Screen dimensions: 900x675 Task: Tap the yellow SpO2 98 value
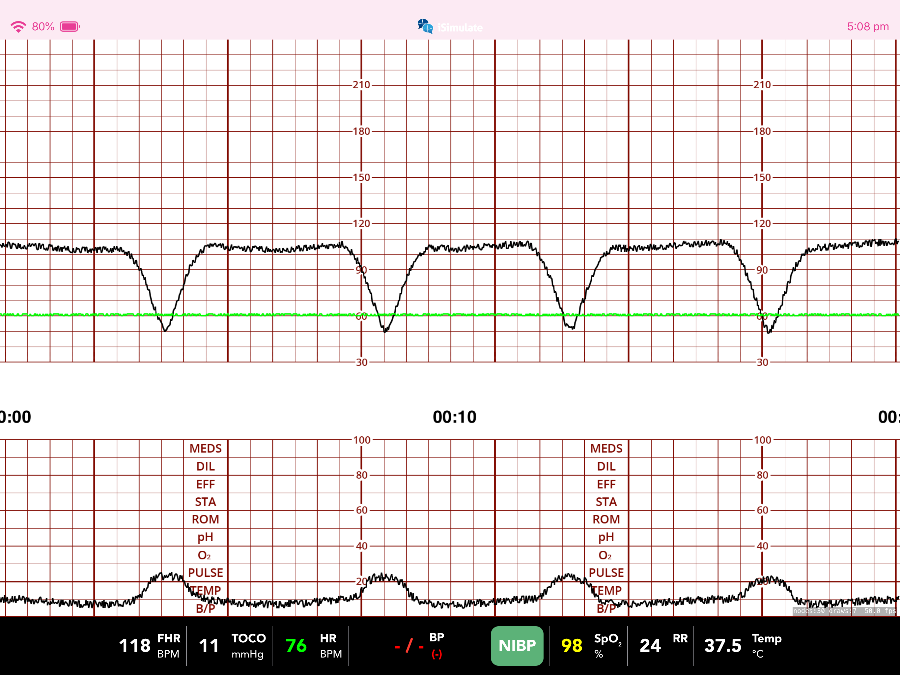[x=571, y=646]
